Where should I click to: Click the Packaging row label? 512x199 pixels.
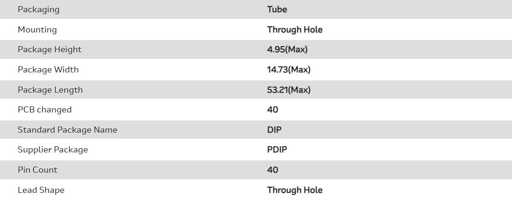coord(39,9)
